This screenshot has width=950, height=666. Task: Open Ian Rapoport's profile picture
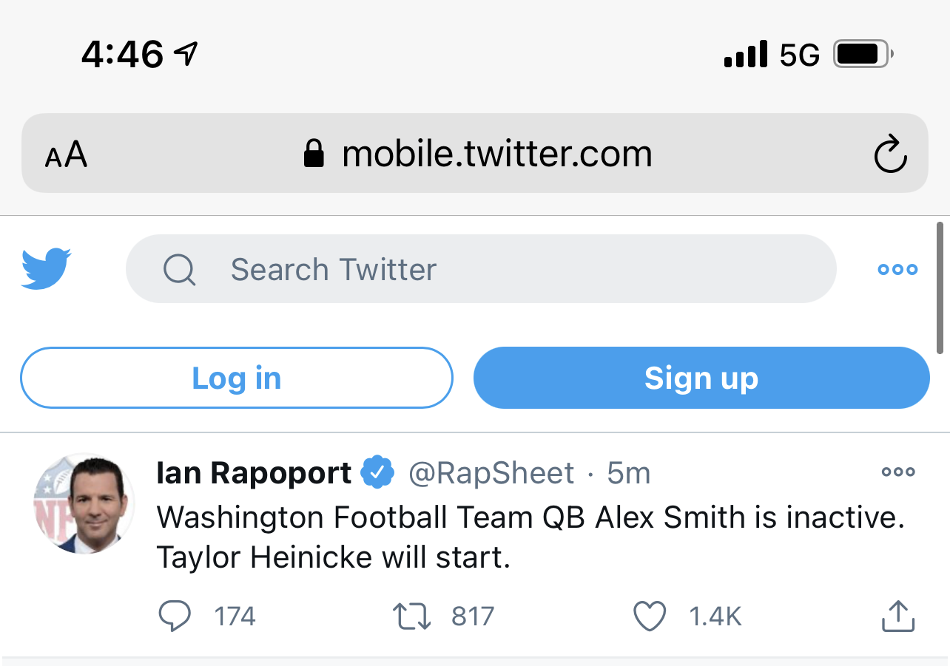coord(84,503)
